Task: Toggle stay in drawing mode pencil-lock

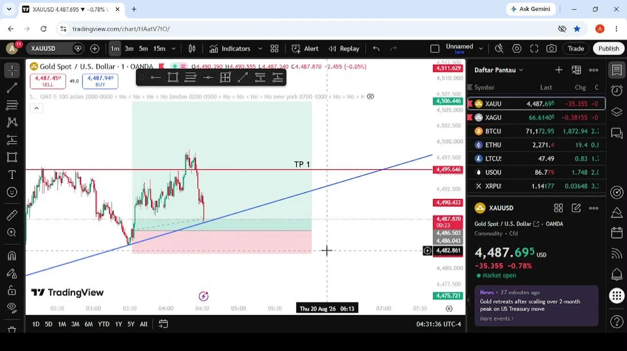Action: click(x=12, y=273)
